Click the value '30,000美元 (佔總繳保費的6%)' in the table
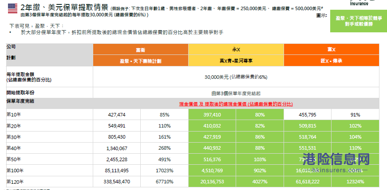This screenshot has width=387, height=190. coord(236,77)
